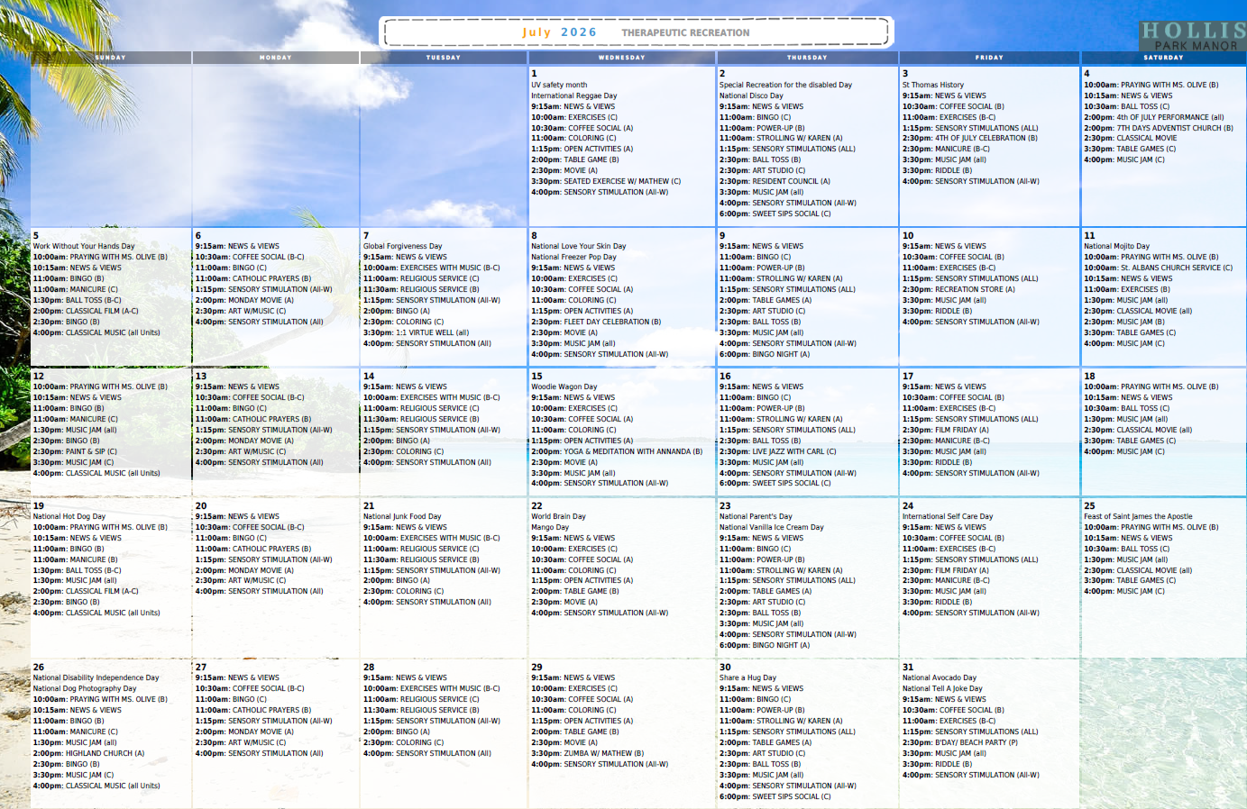This screenshot has width=1247, height=809.
Task: Select the TUESDAY column header
Action: click(x=444, y=58)
